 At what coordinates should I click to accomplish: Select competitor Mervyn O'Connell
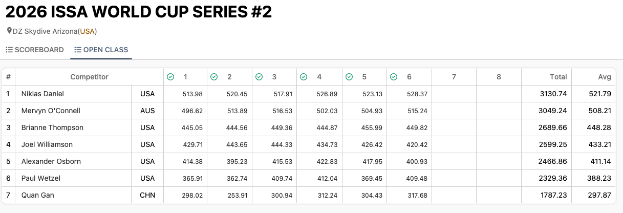point(51,111)
